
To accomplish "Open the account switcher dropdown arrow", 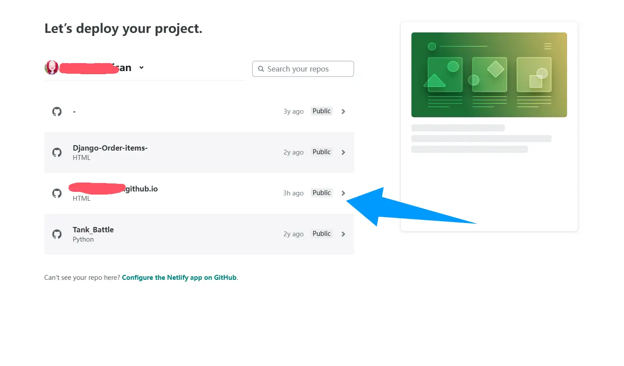I will coord(141,68).
